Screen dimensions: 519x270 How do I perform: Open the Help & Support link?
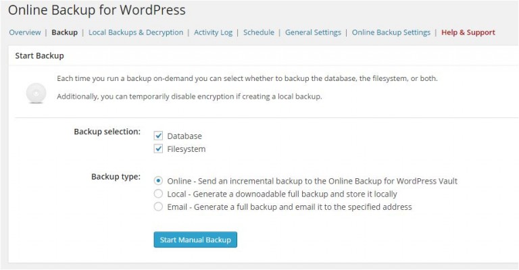click(468, 32)
